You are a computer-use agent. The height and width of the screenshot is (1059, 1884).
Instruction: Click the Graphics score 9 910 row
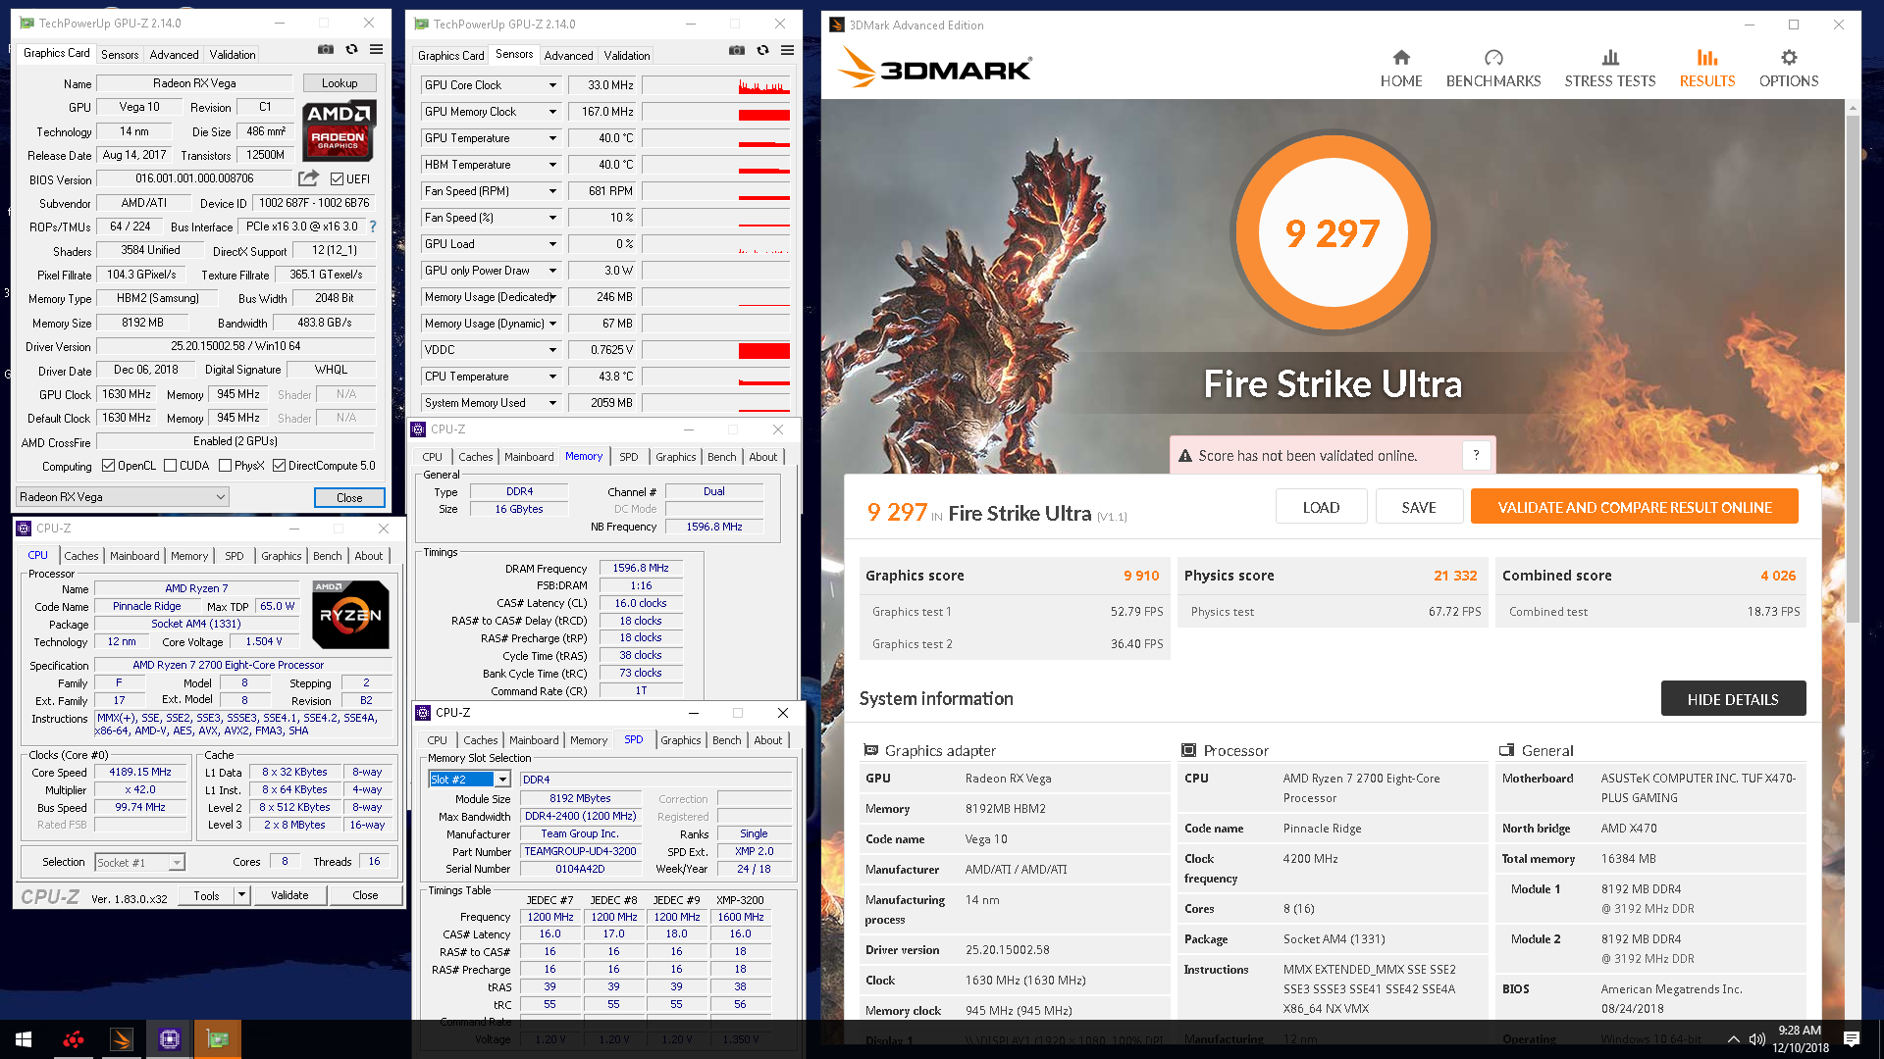(x=1013, y=576)
